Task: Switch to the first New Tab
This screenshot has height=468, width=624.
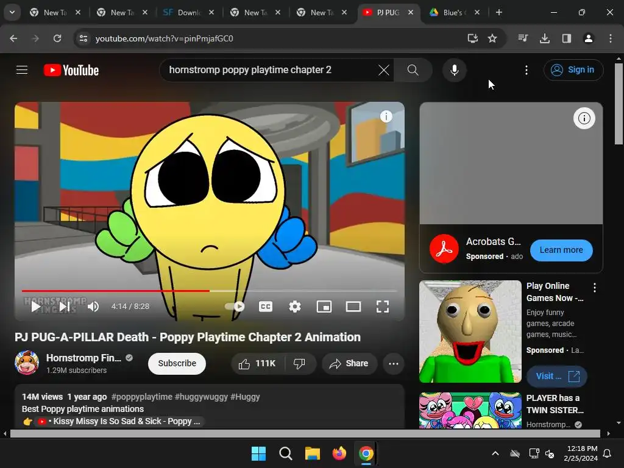Action: [55, 13]
